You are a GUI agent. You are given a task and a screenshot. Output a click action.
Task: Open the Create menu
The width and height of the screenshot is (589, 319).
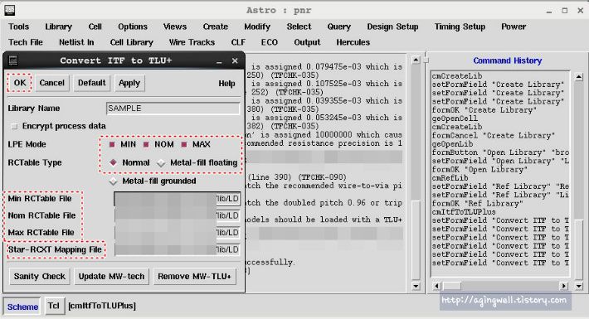click(x=215, y=27)
